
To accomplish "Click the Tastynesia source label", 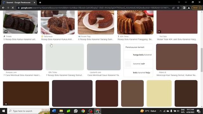I will [x=48, y=36].
